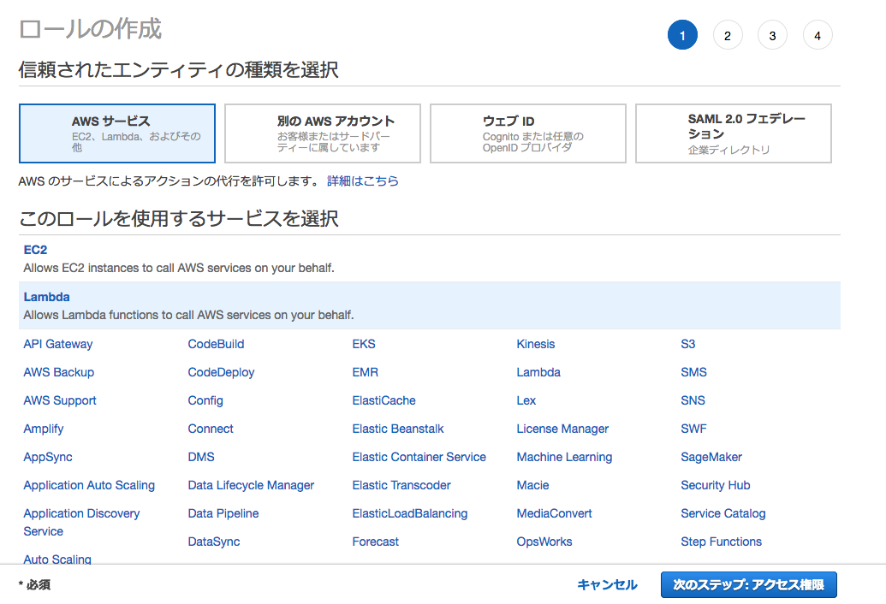Open the Security Hub service link
This screenshot has width=886, height=604.
(716, 485)
